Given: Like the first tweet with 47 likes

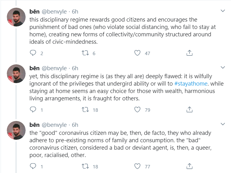Looking at the screenshot, I should pyautogui.click(x=138, y=53).
